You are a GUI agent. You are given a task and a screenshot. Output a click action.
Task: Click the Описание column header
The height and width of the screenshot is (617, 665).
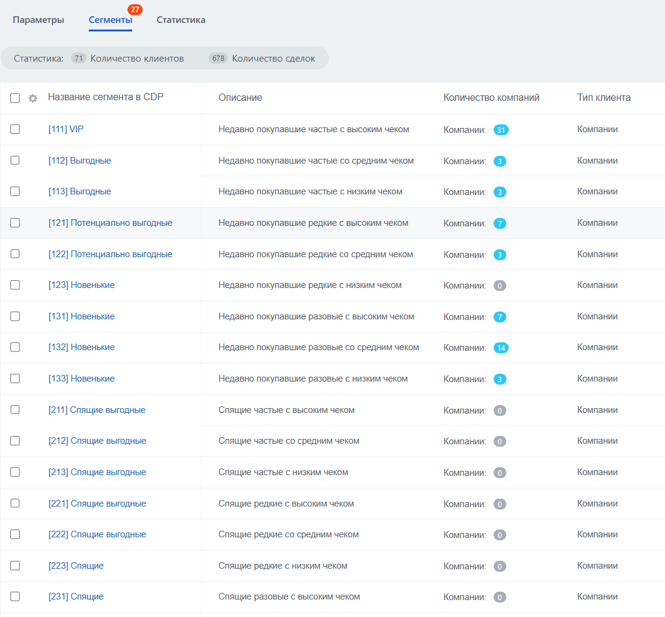pyautogui.click(x=240, y=98)
